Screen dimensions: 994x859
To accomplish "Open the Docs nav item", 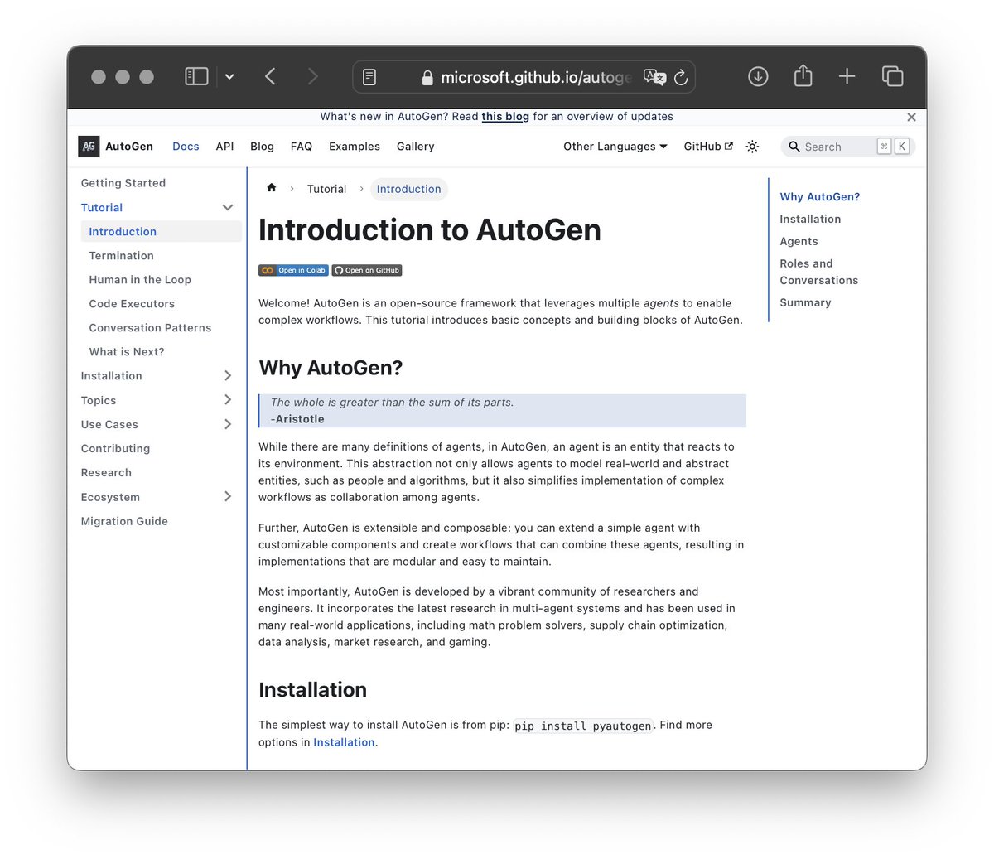I will coord(186,147).
